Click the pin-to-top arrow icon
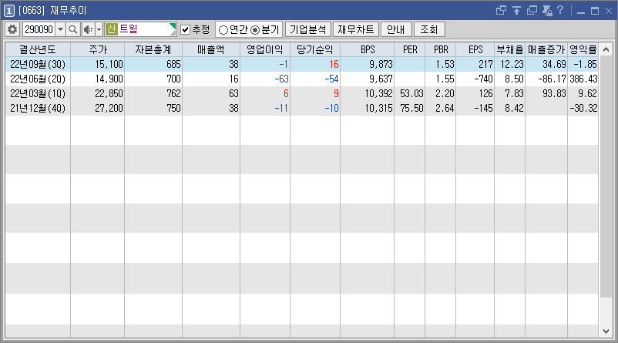Viewport: 618px width, 343px height. click(x=516, y=11)
